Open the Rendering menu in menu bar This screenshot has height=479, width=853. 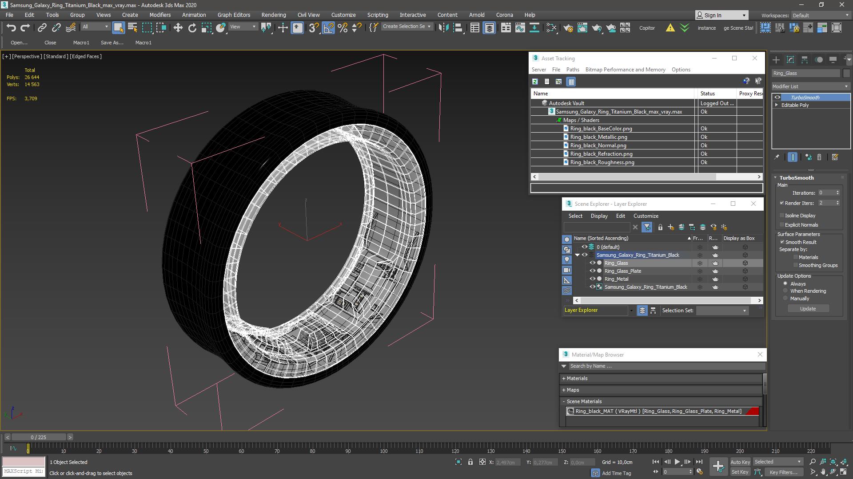tap(273, 15)
